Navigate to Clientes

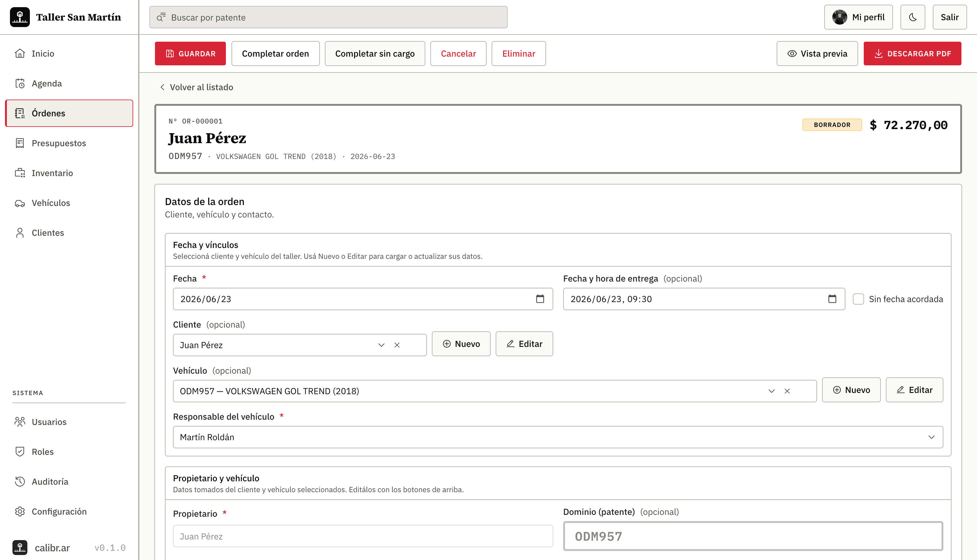[69, 233]
